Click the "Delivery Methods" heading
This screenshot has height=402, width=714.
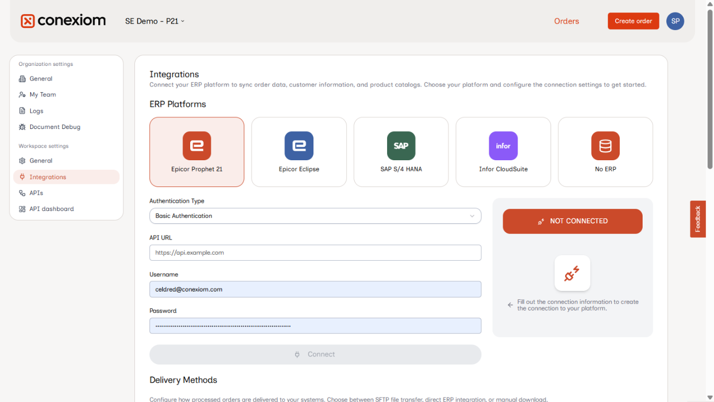tap(184, 380)
